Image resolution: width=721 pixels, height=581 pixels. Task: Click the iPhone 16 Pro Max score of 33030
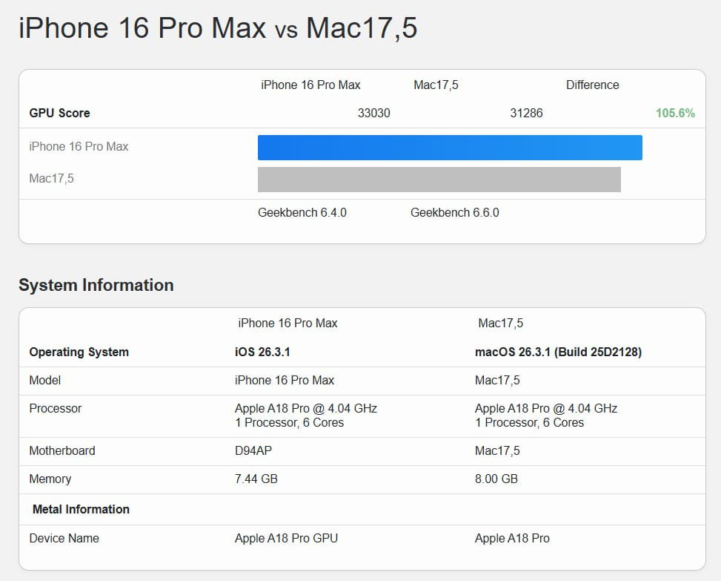pos(374,113)
